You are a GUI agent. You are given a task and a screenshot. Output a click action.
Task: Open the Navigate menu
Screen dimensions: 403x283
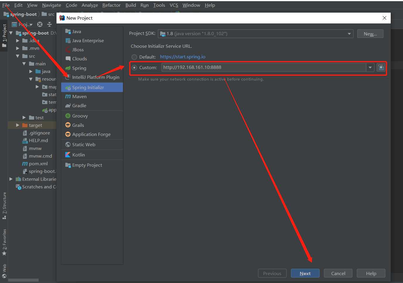pos(52,5)
